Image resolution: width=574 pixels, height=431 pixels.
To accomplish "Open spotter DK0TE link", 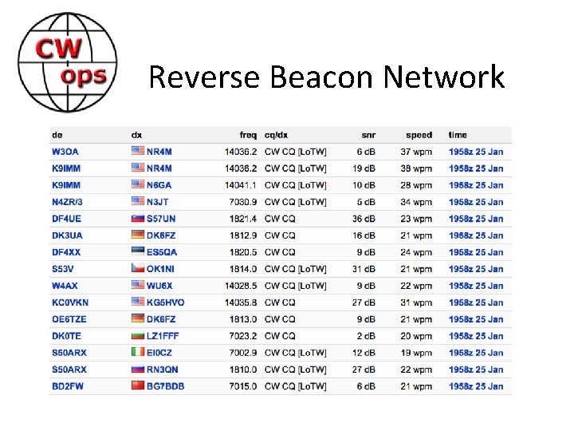I will pyautogui.click(x=67, y=336).
